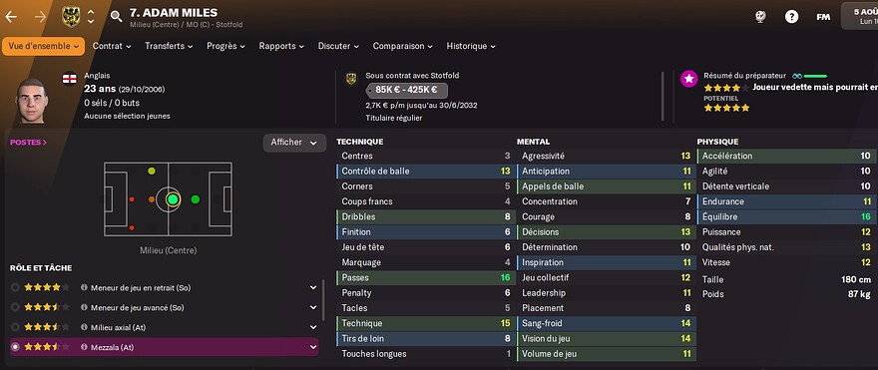878x370 pixels.
Task: Open the help question mark icon
Action: (x=791, y=17)
